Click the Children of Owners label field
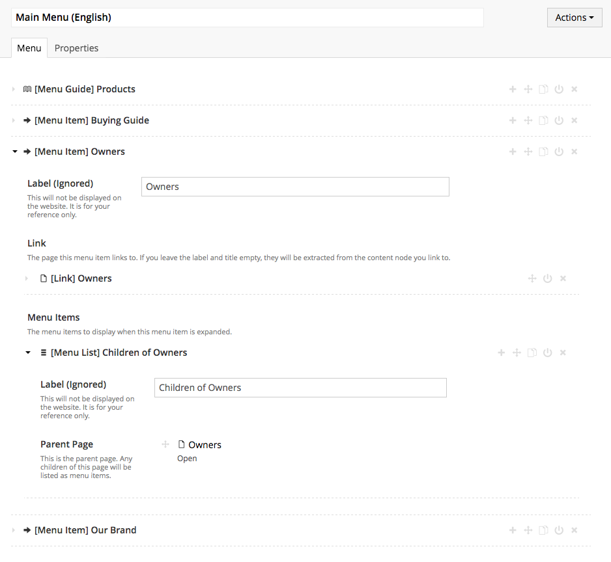Viewport: 611px width, 562px height. pyautogui.click(x=300, y=388)
